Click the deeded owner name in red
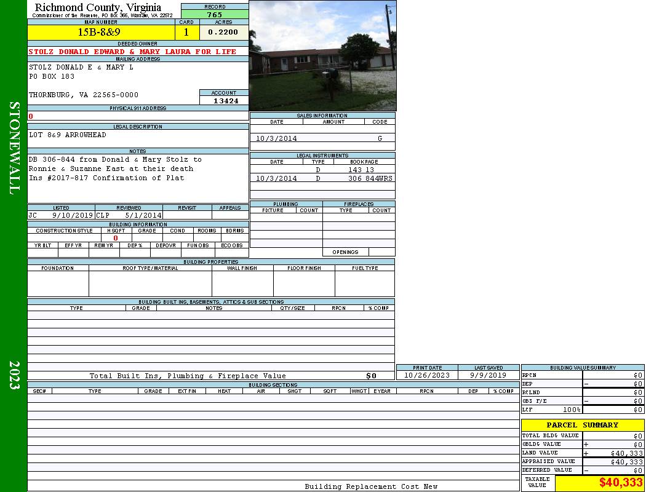 click(x=132, y=52)
